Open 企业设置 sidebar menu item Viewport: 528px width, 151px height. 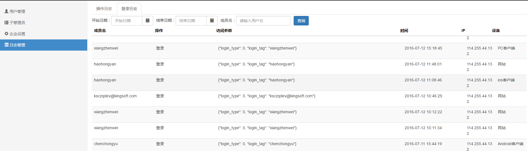17,34
